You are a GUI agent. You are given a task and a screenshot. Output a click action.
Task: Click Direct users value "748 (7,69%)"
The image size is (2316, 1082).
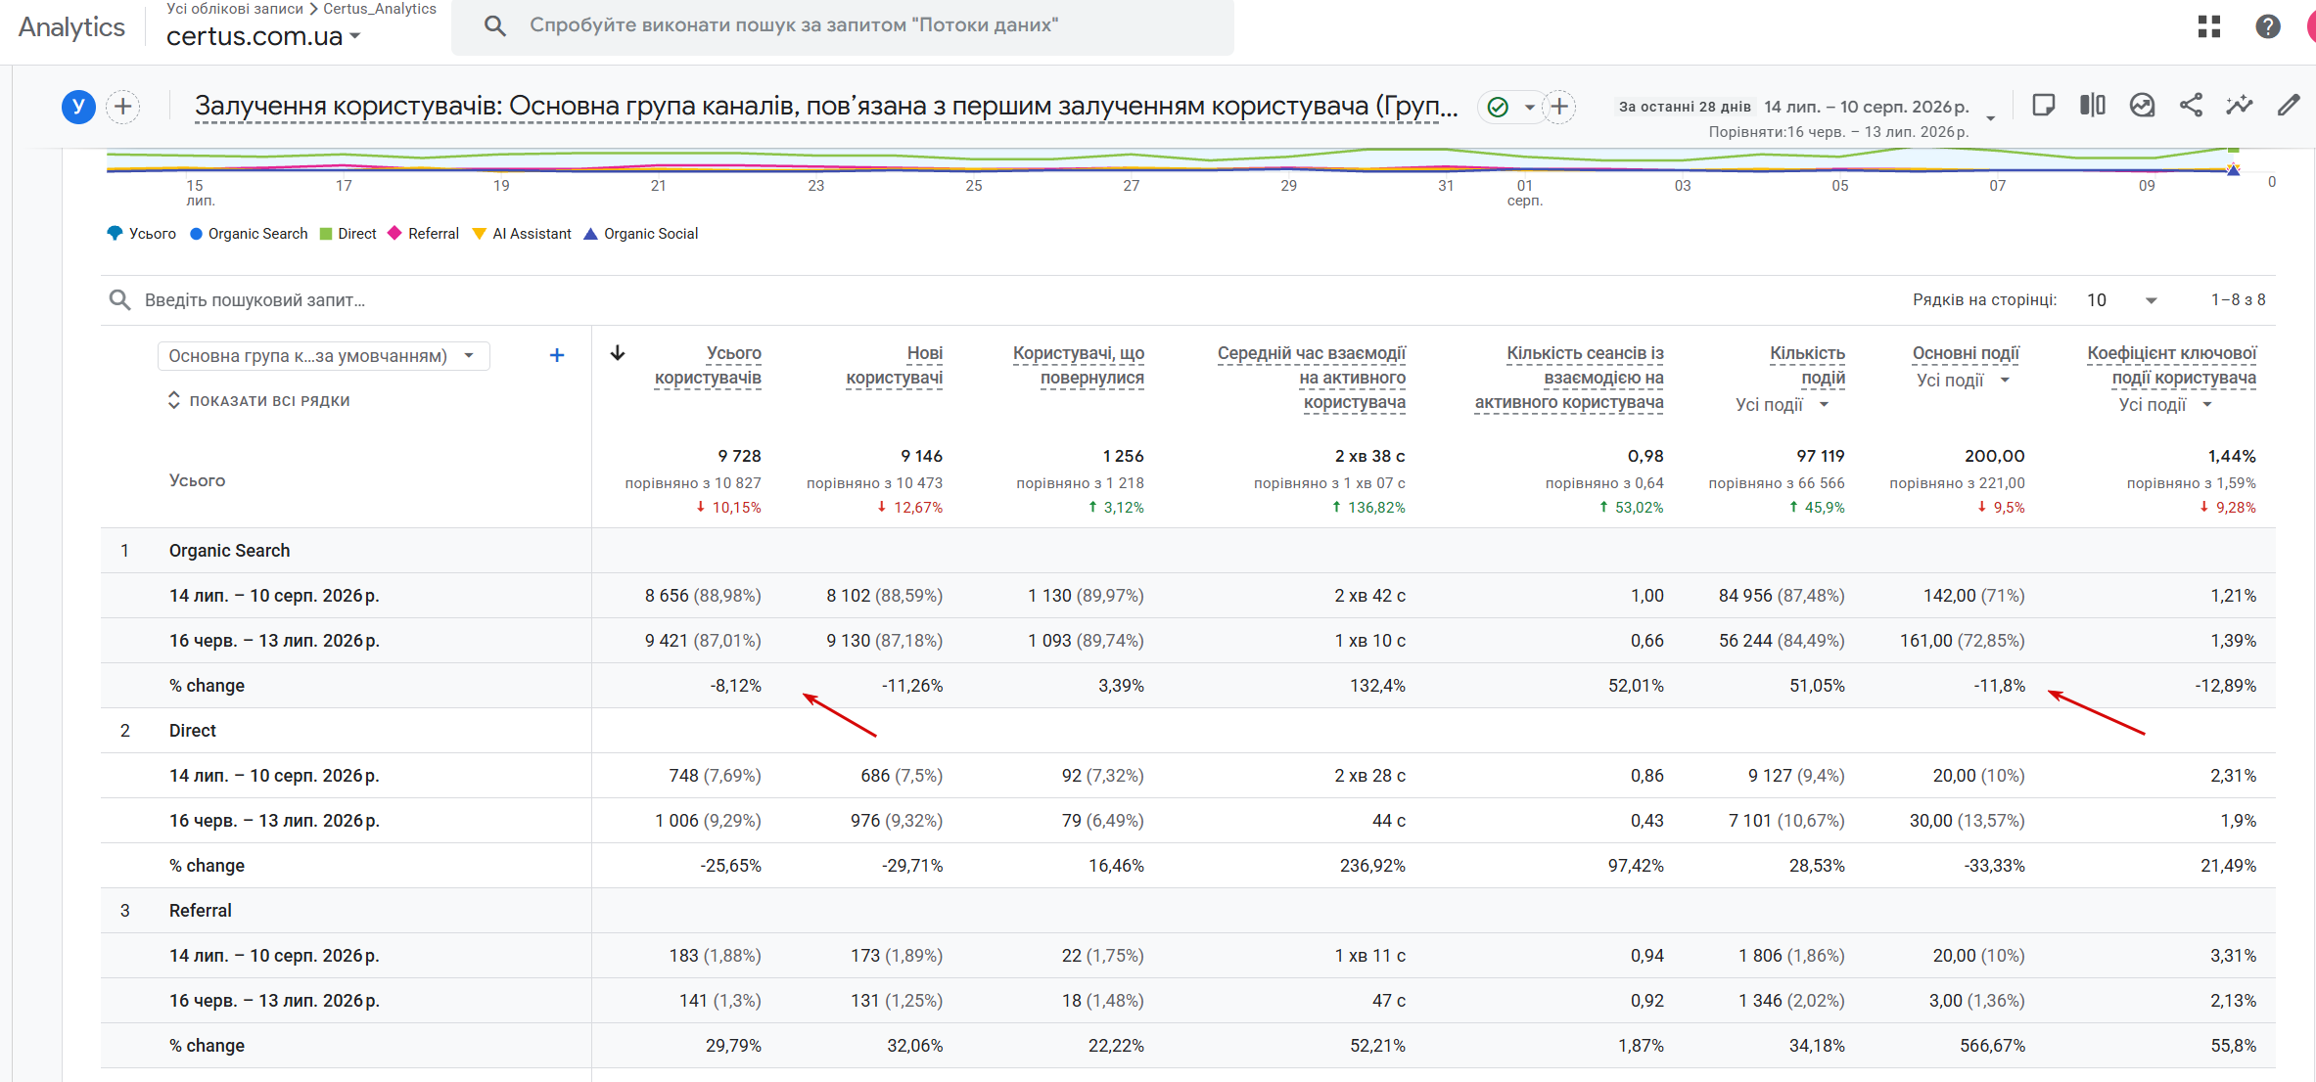(x=715, y=776)
